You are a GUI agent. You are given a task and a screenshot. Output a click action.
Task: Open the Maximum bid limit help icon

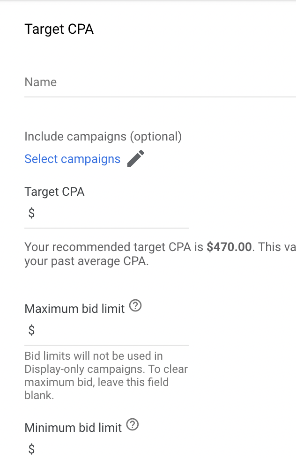135,305
